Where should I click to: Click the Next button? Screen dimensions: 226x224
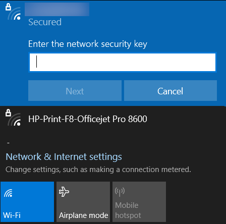click(75, 91)
